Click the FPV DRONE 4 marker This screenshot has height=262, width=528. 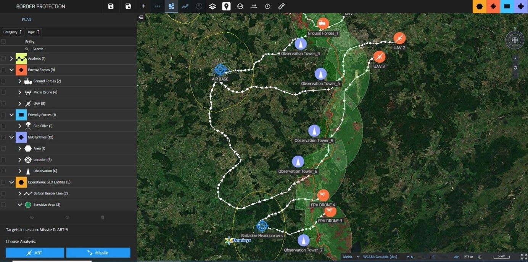[323, 195]
